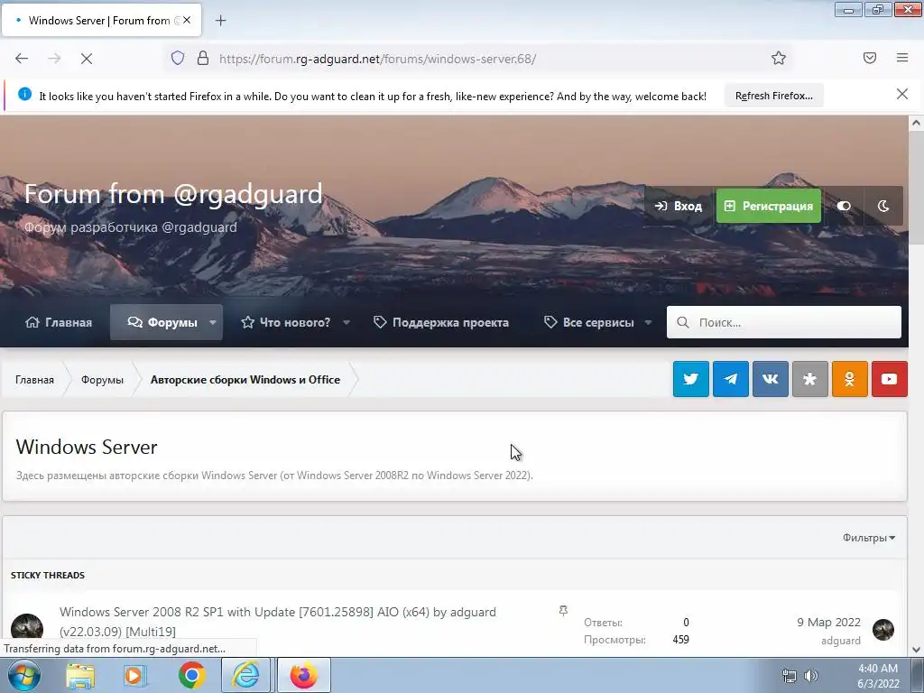924x693 pixels.
Task: Click the search magnifier icon
Action: click(682, 322)
